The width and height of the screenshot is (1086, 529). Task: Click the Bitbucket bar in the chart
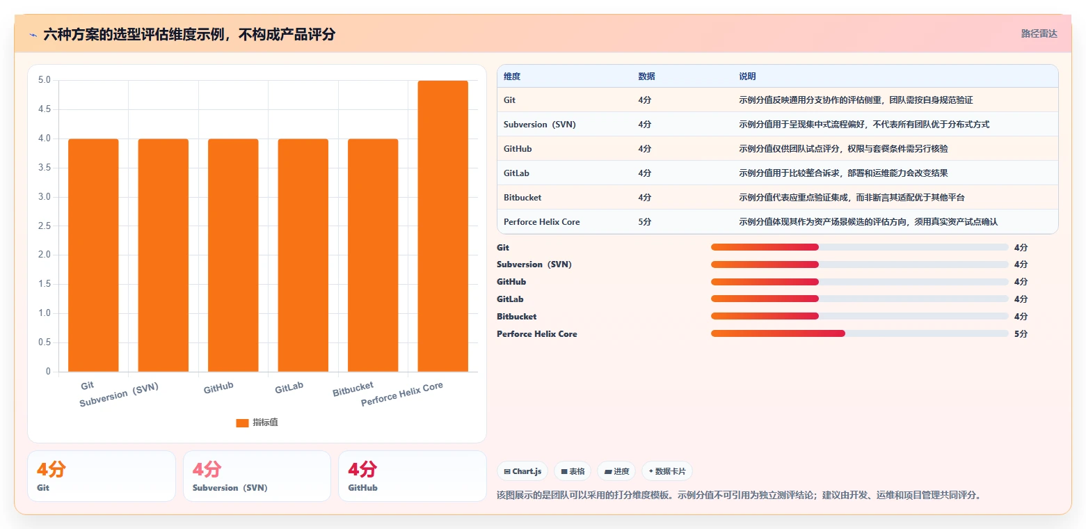tap(373, 255)
